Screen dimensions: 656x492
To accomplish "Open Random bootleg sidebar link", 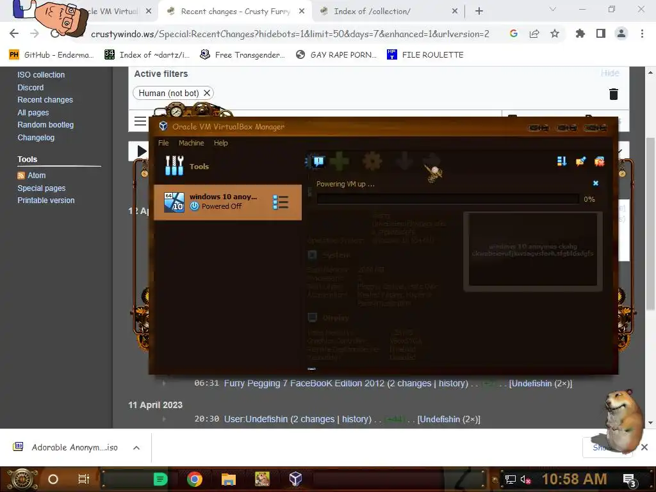I will (45, 125).
